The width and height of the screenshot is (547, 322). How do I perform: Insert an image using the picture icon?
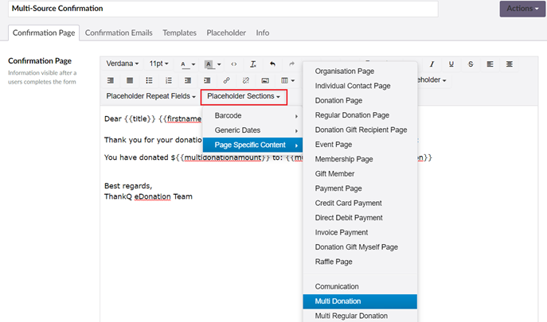[x=266, y=80]
